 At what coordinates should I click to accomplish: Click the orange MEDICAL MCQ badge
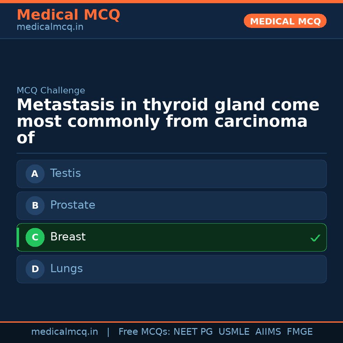(x=285, y=21)
